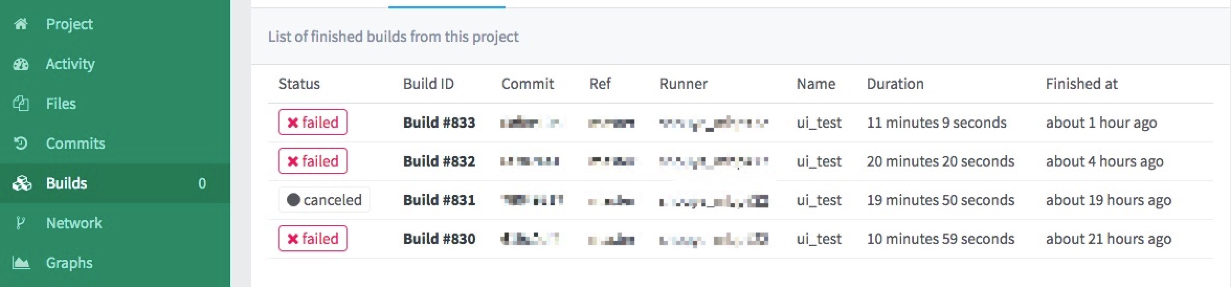Click the Project home icon
The image size is (1231, 287).
tap(21, 24)
